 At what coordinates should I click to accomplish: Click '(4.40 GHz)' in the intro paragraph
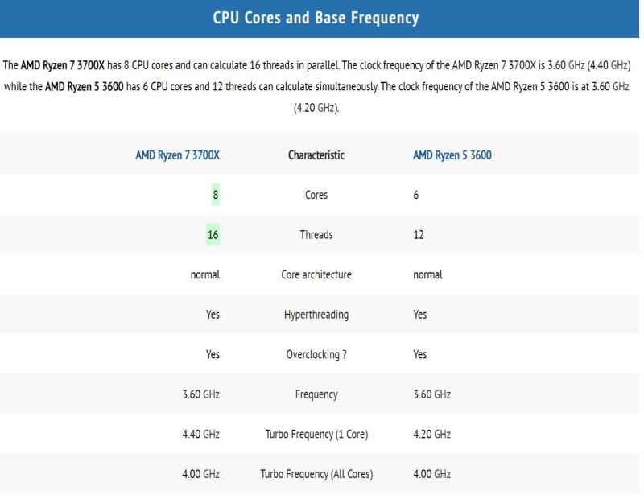point(609,65)
